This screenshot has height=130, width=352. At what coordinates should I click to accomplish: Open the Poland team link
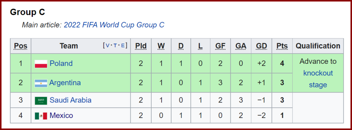[61, 63]
